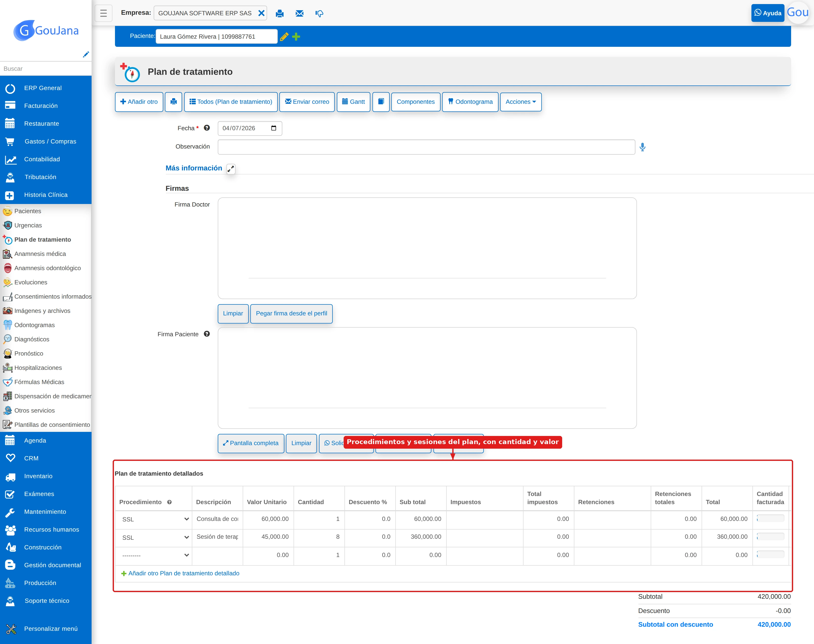Click Limpiar under Firma Doctor
The width and height of the screenshot is (814, 644).
[x=233, y=313]
